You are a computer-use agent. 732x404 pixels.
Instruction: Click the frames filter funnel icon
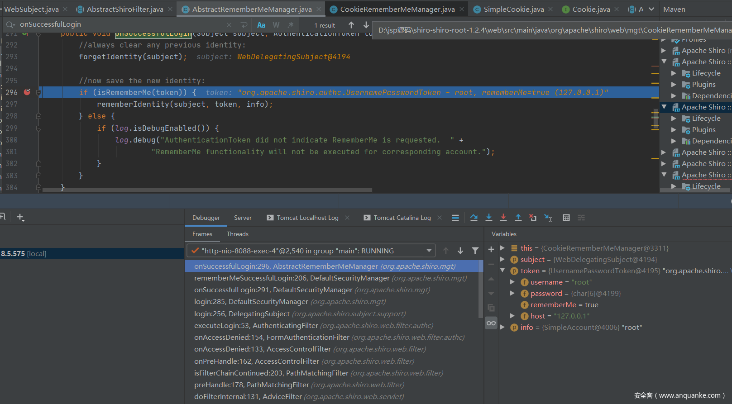[x=475, y=251]
